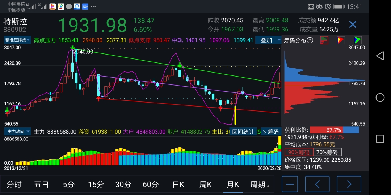The width and height of the screenshot is (391, 195).
Task: Tap the Android recent apps square button
Action: coord(380,139)
